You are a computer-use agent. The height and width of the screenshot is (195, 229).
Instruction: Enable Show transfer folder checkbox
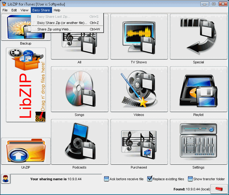(190, 179)
